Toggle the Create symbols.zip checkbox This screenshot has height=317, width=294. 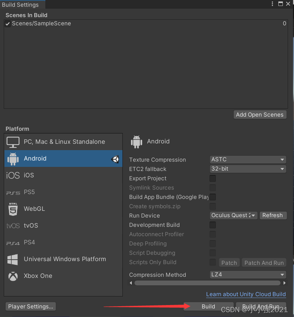[212, 206]
